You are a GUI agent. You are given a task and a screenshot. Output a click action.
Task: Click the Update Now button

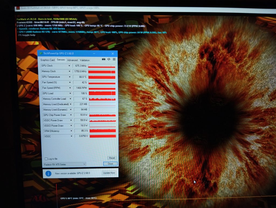109,173
